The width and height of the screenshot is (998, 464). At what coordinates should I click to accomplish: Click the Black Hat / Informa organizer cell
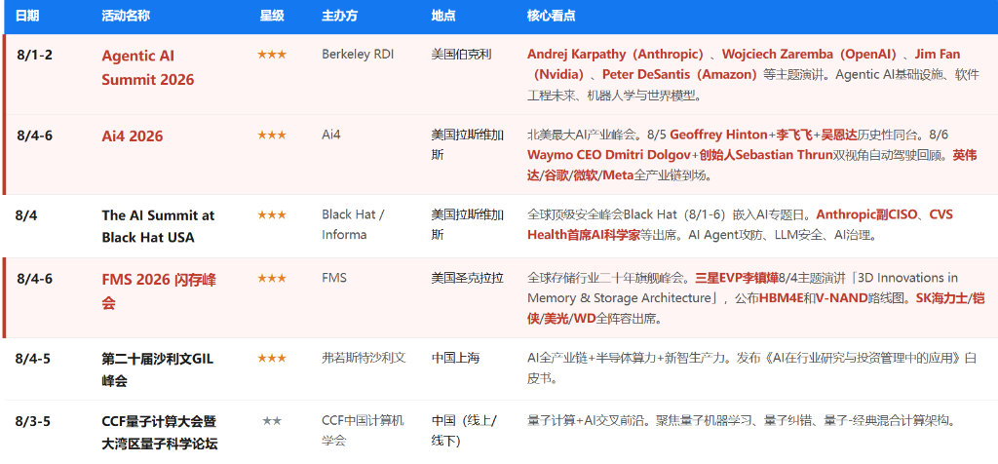click(353, 224)
